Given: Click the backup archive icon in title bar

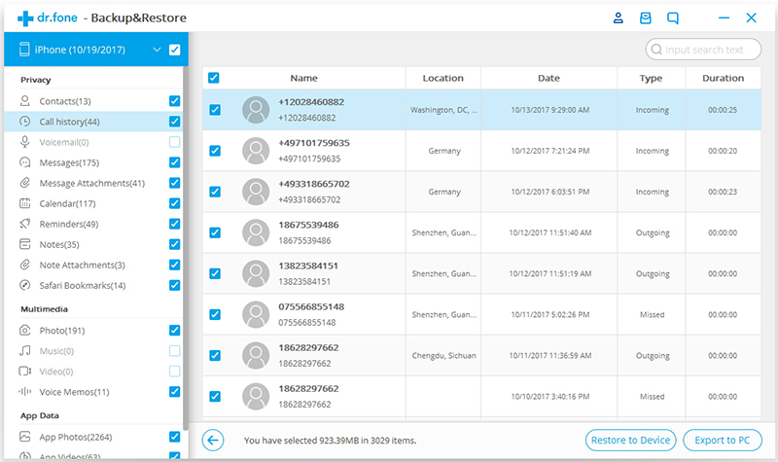Looking at the screenshot, I should click(x=645, y=18).
